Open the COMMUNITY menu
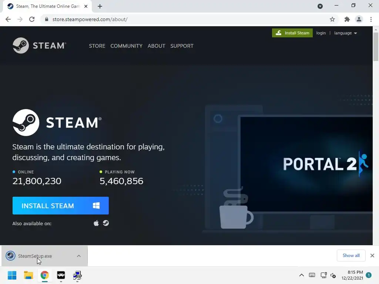The height and width of the screenshot is (284, 379). coord(127,46)
